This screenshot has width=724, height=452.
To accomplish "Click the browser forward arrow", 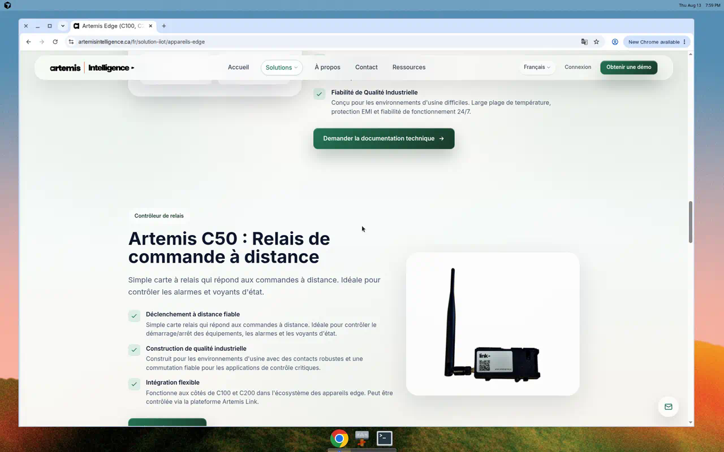I will (41, 42).
